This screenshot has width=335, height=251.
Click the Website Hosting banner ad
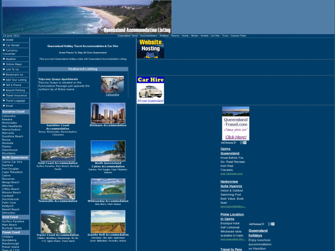pos(150,48)
